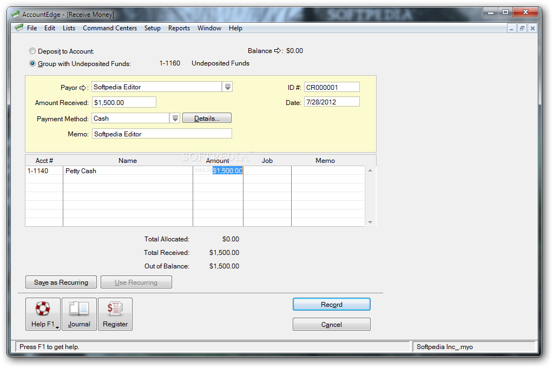Screen dimensions: 553x368
Task: Click the Payment Method field showing Cash
Action: click(130, 118)
